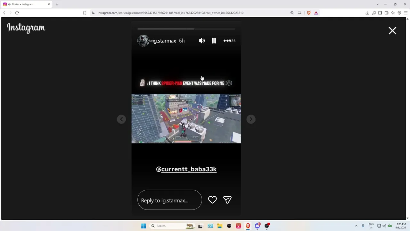Click the Instagram logo
Viewport: 410px width, 231px height.
coord(26,28)
